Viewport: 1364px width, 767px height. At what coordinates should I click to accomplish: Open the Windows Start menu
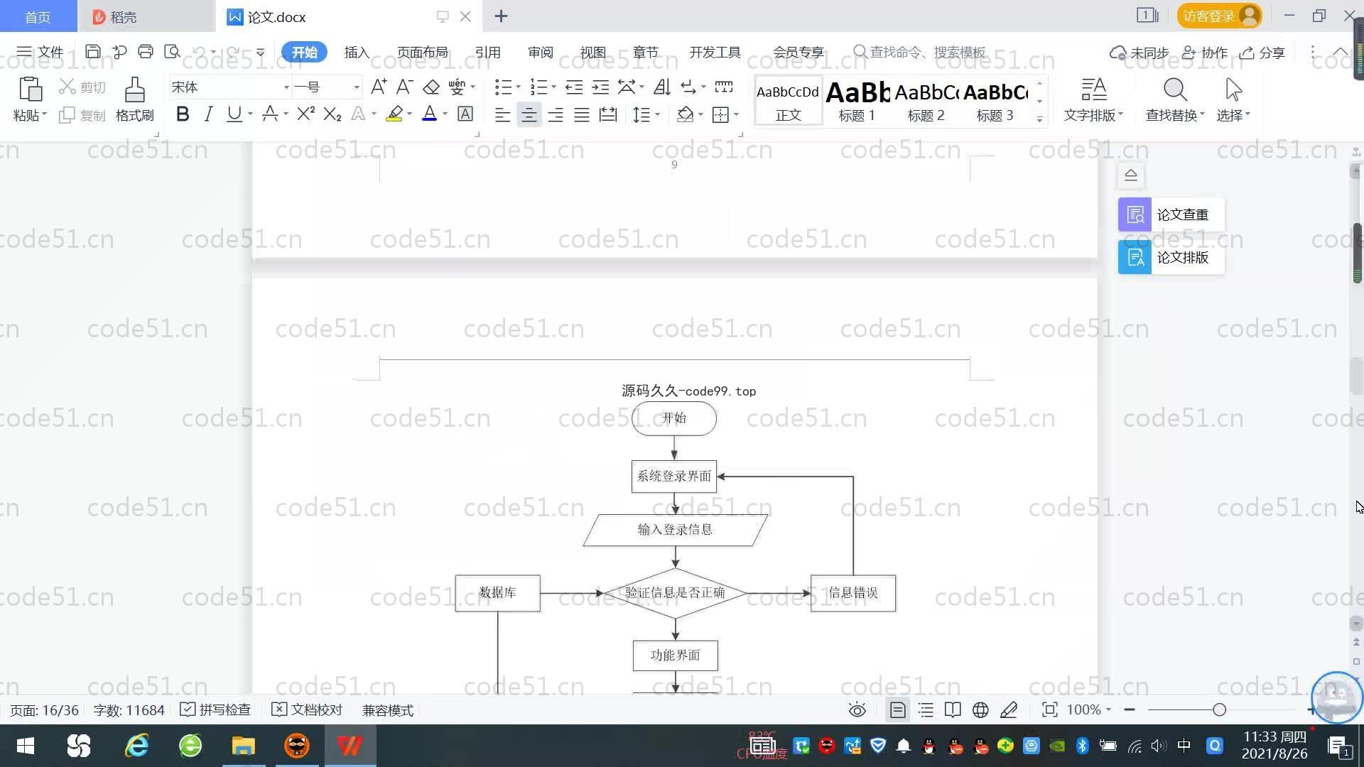(x=26, y=746)
